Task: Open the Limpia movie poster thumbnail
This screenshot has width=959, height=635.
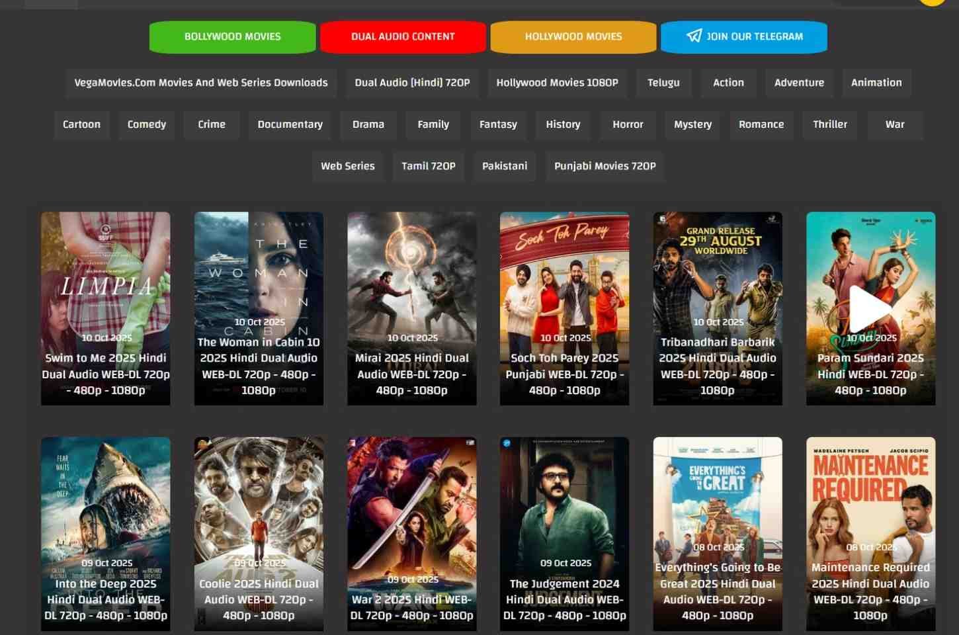Action: click(106, 278)
